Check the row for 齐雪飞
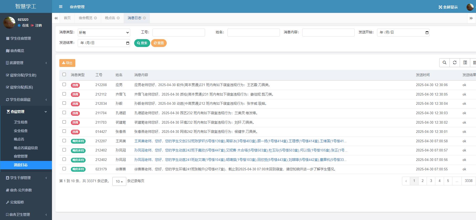Screen dimensions: 476x220 [64, 94]
